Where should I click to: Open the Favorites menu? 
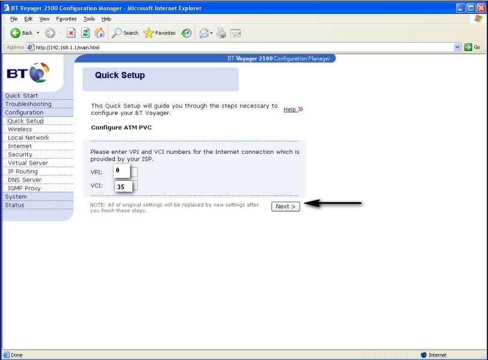(66, 19)
